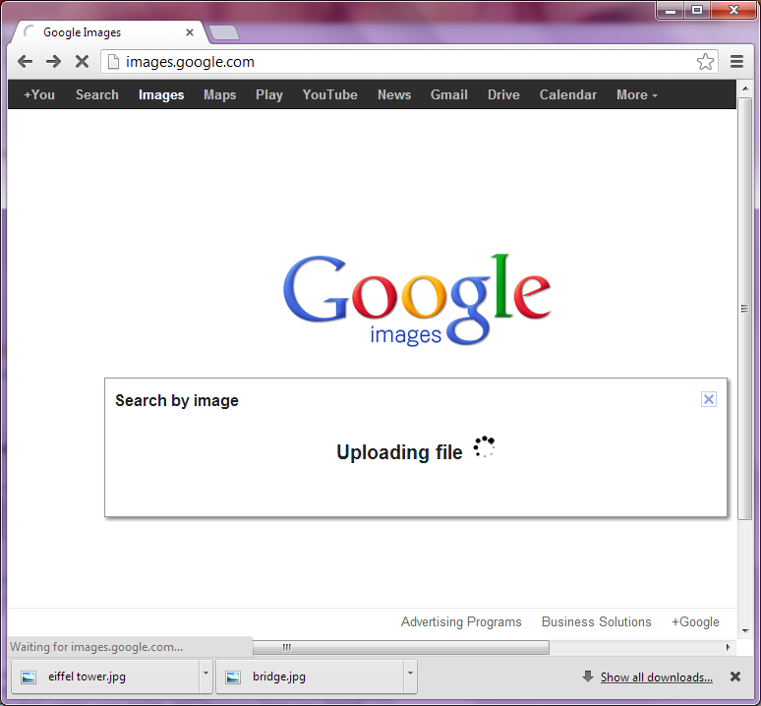Close the Search by image dialog
761x706 pixels.
click(709, 399)
